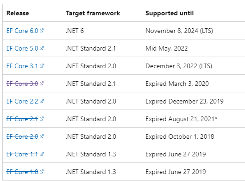
Task: Click external link icon beside EF Core 1.0
Action: click(42, 172)
